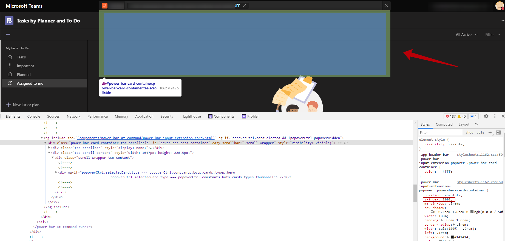
Task: Open the Security tab
Action: coord(167,116)
